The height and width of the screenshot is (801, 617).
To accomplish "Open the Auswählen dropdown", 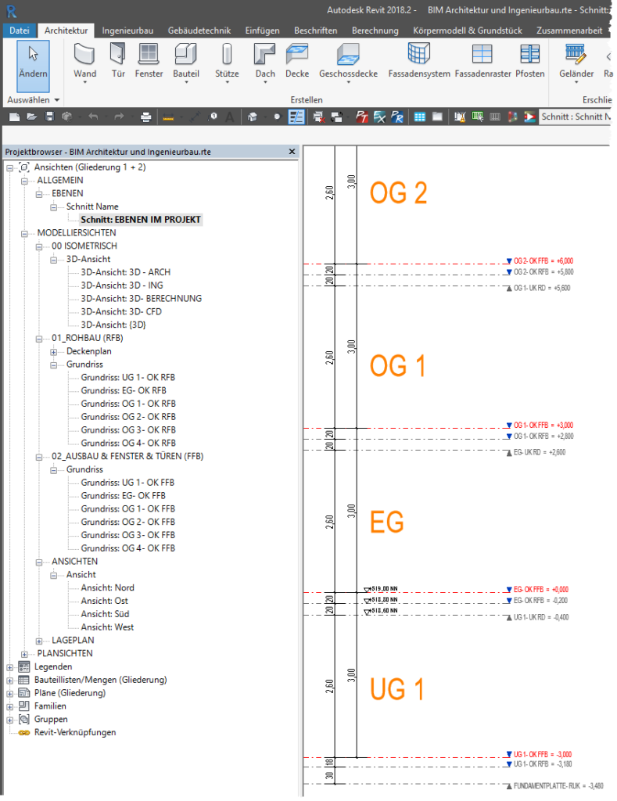I will (x=33, y=100).
